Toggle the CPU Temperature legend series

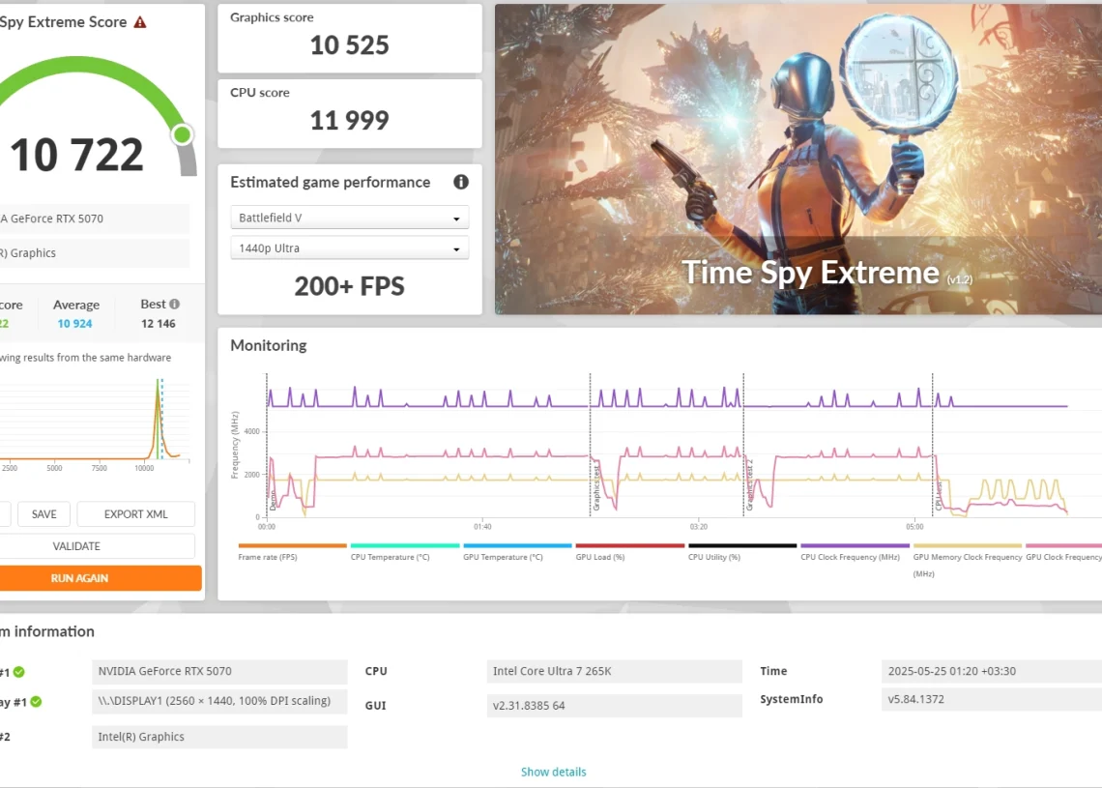coord(405,552)
